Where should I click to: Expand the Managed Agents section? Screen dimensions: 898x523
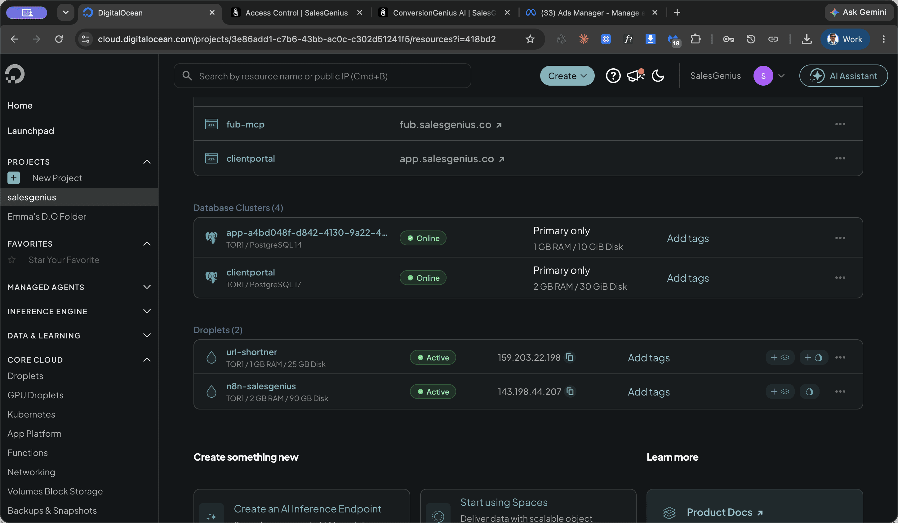click(x=147, y=287)
